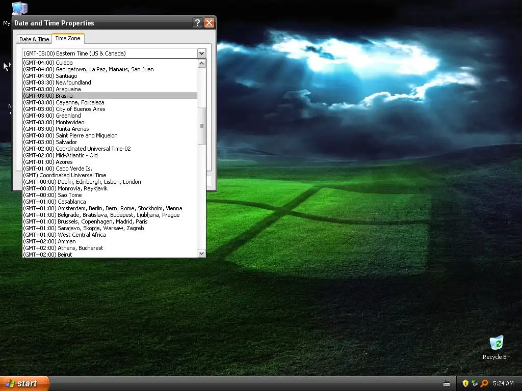Select Cayenne, Fortaleza time zone

click(110, 102)
